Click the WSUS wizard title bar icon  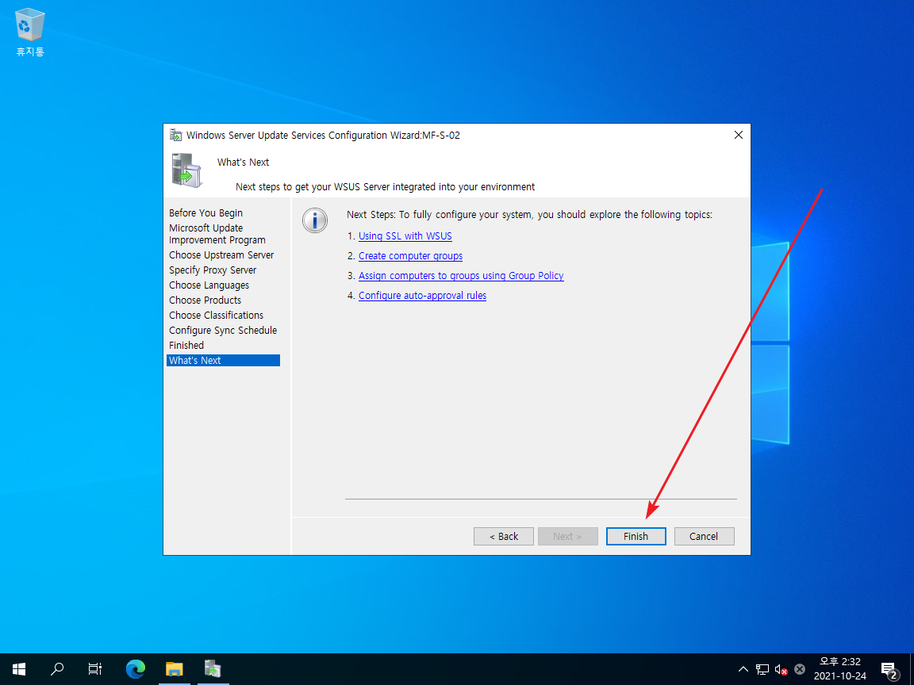[175, 135]
